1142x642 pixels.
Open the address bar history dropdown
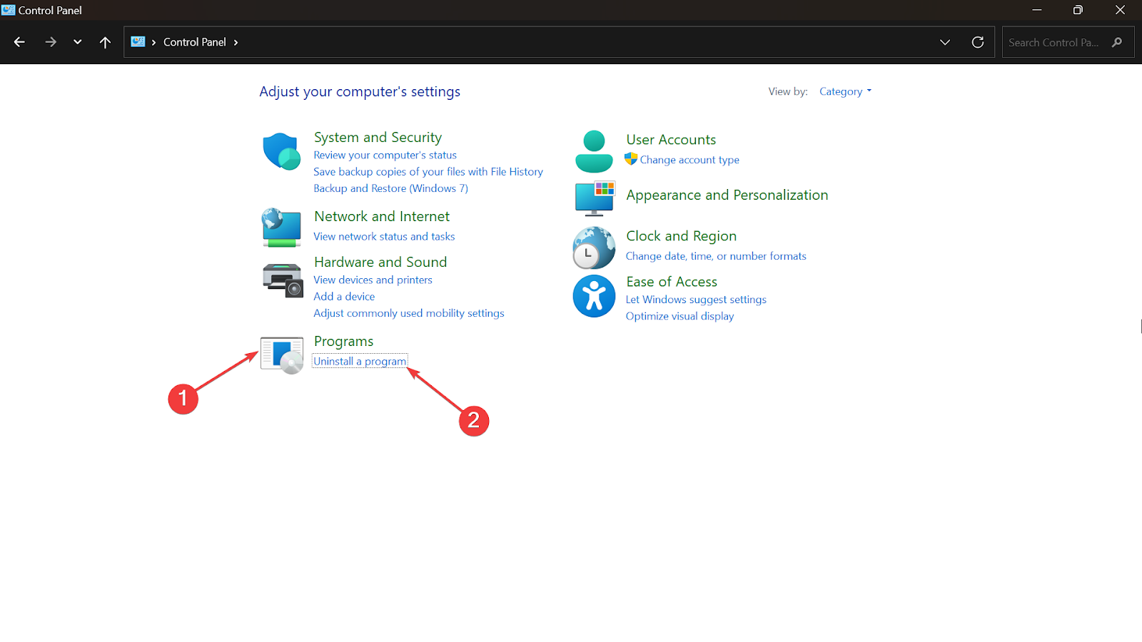point(945,42)
